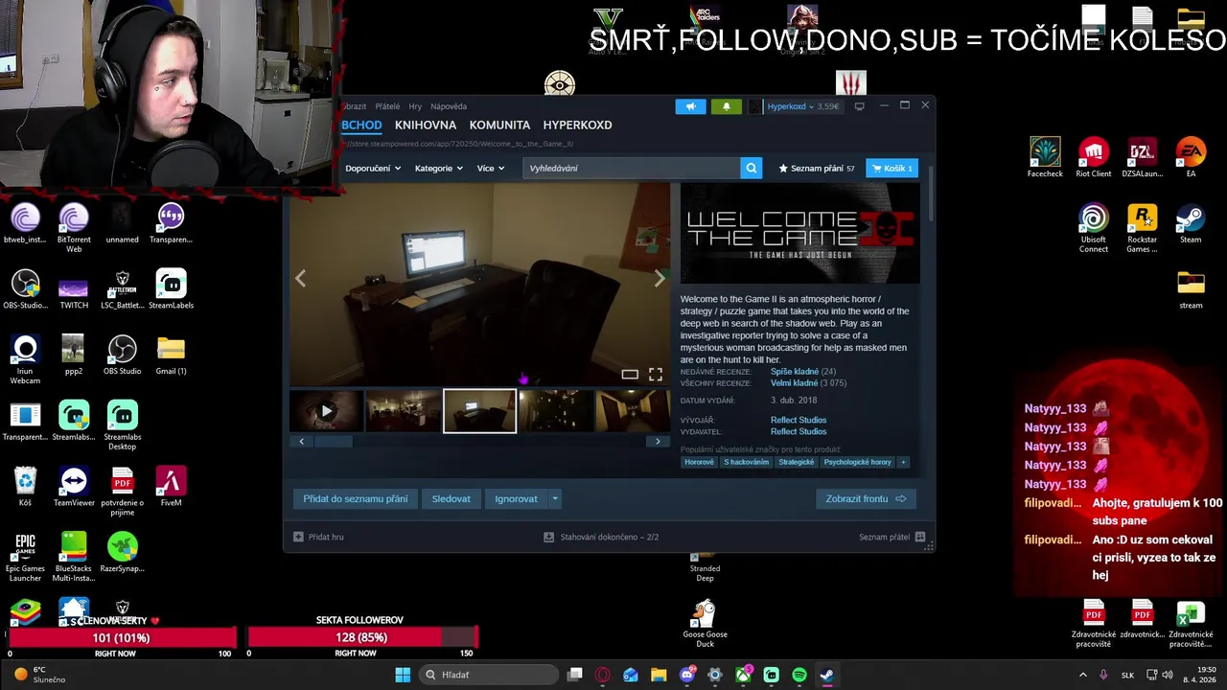Click the Sledovat button
The height and width of the screenshot is (690, 1227).
[x=451, y=498]
